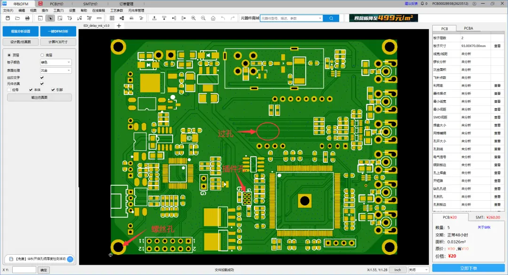The height and width of the screenshot is (275, 508).
Task: Click the move-to-left-edge arrow toolbar icon
Action: (174, 18)
